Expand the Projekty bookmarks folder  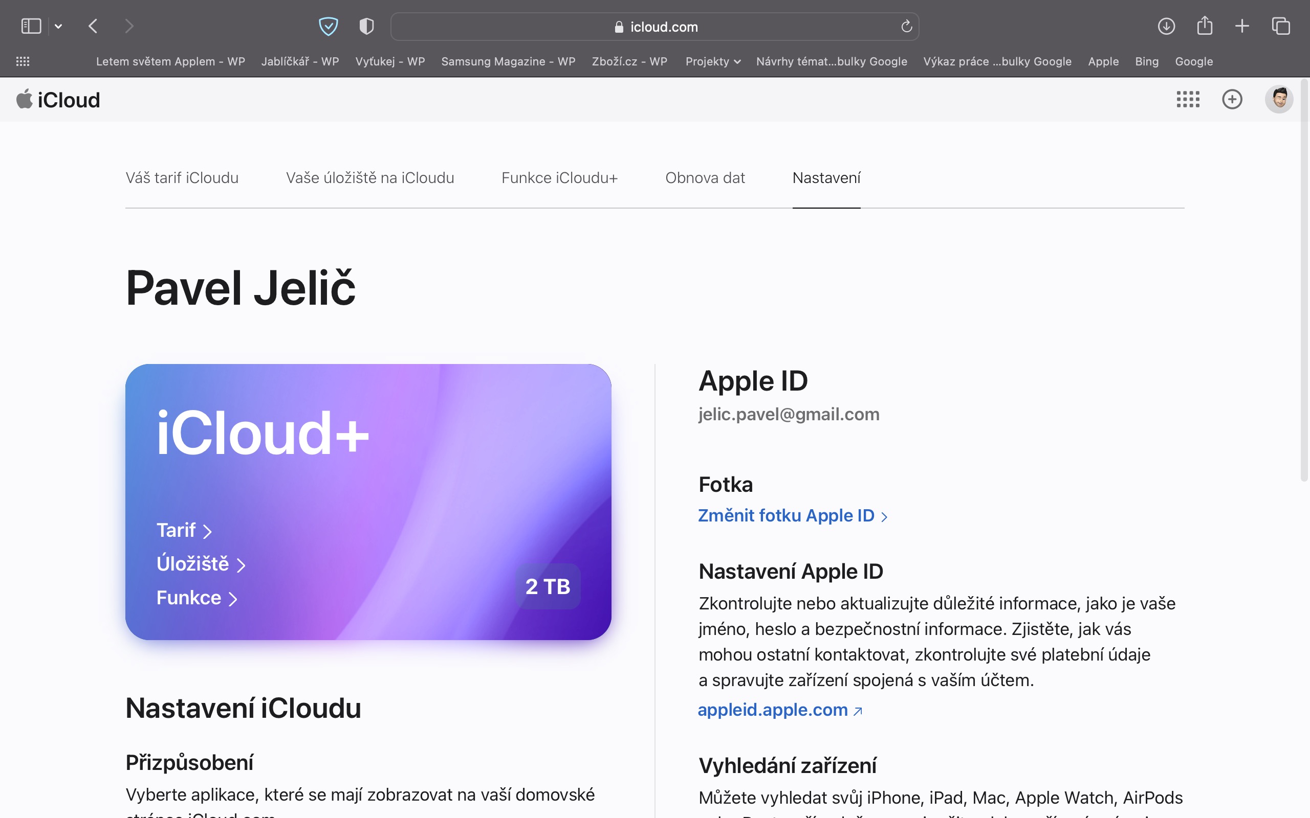pos(712,62)
